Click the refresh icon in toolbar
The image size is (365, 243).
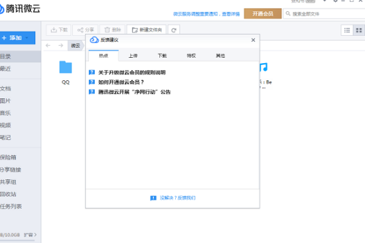click(x=174, y=30)
